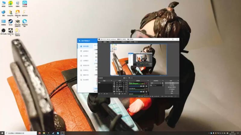Toggle the checked checkbox in 小葫芦 window
241x135 pixels.
(x=96, y=60)
